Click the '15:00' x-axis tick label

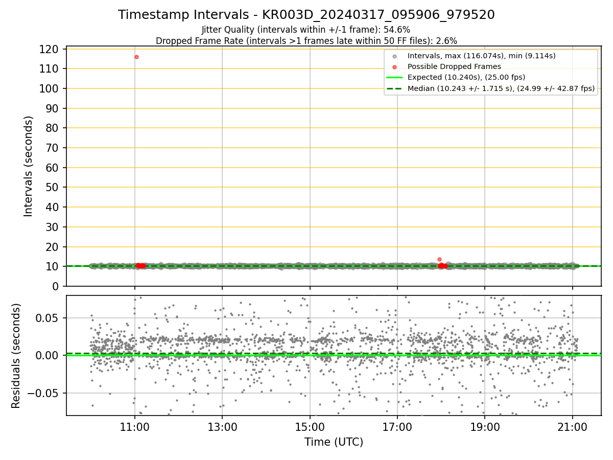click(310, 428)
